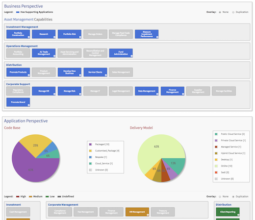
Task: Select Duplication overlay in Application Perspective
Action: (233, 197)
